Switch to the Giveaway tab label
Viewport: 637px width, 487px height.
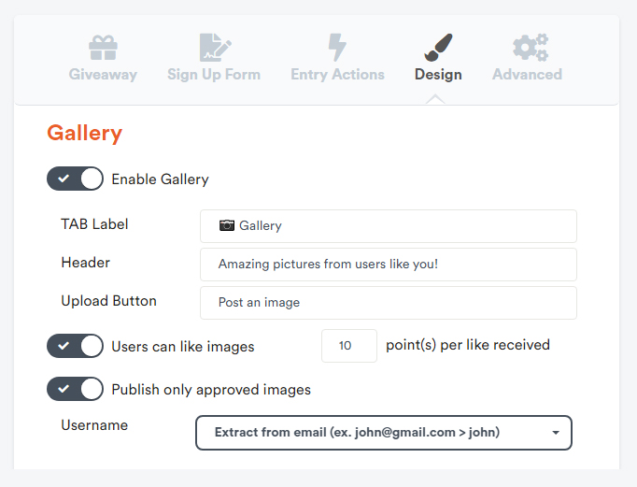(x=103, y=75)
